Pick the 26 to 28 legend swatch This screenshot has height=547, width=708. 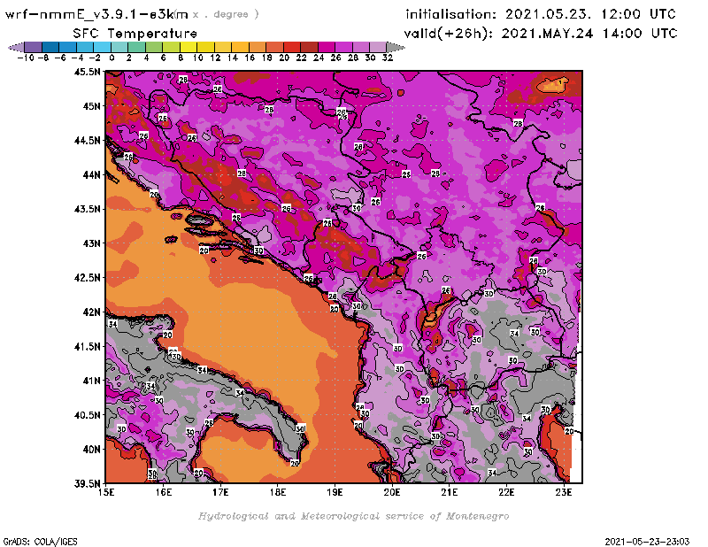343,47
